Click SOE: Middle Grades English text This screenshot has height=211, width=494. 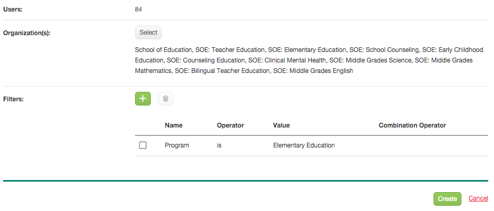(313, 71)
